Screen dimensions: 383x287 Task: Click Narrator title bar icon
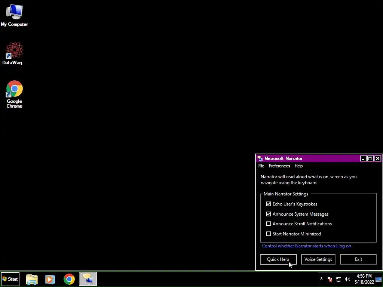[260, 158]
